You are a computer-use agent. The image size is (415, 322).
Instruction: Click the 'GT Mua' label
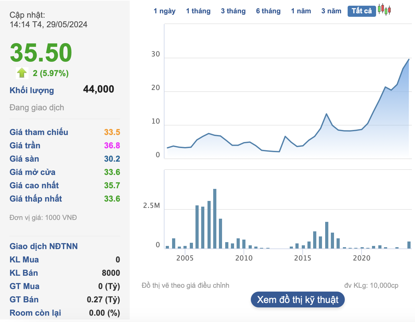(x=25, y=286)
